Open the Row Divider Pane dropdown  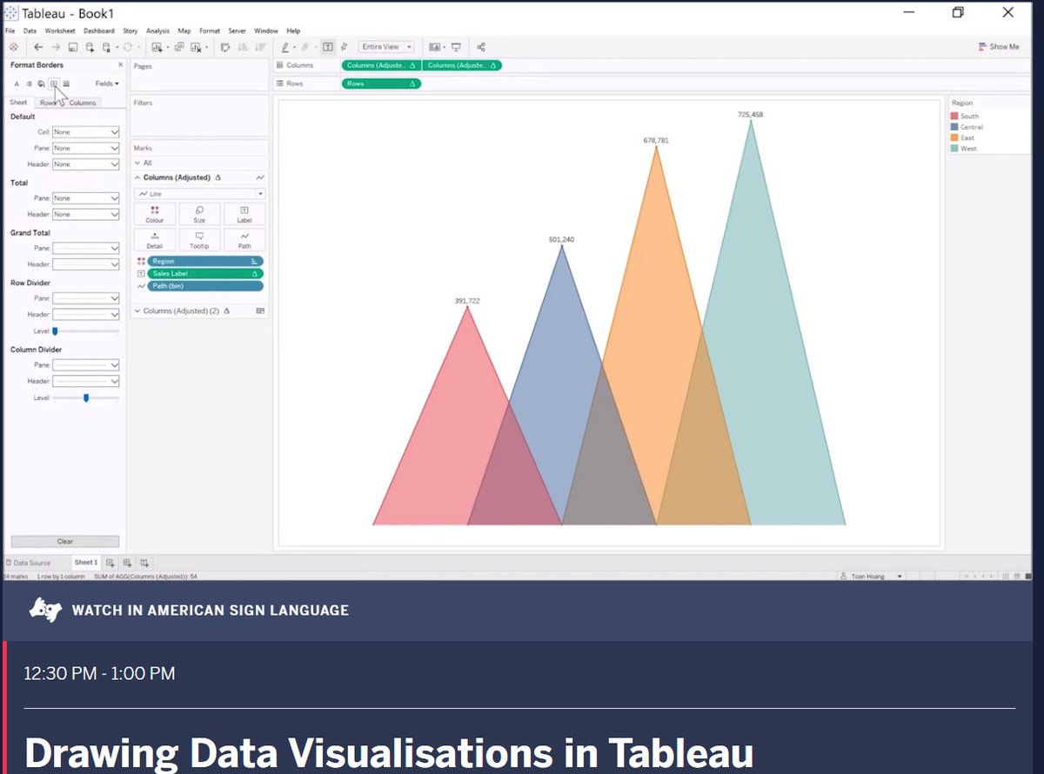point(85,298)
